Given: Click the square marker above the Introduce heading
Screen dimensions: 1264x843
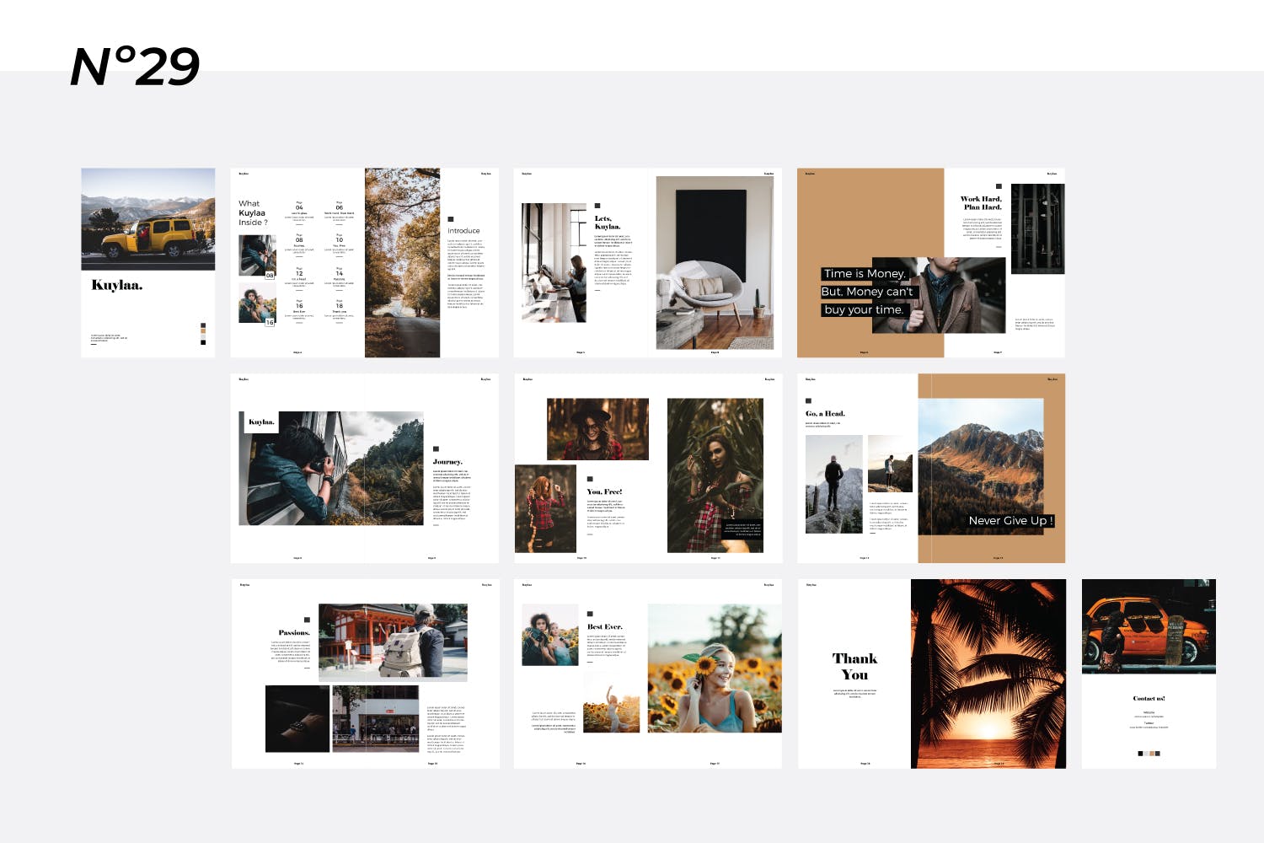Looking at the screenshot, I should pos(450,219).
